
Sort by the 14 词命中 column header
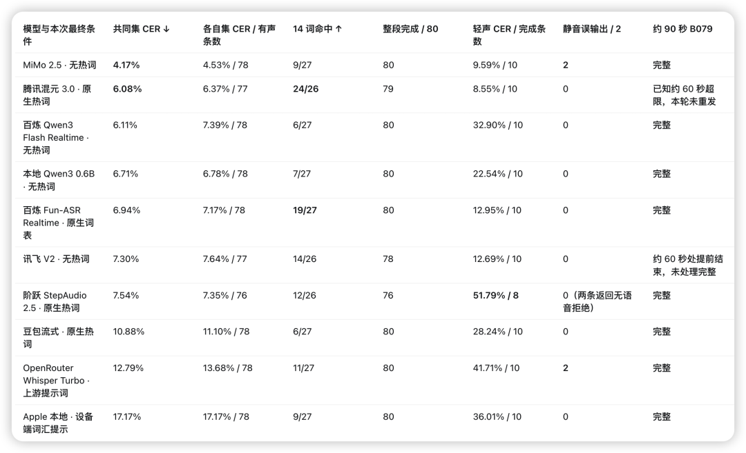click(317, 29)
